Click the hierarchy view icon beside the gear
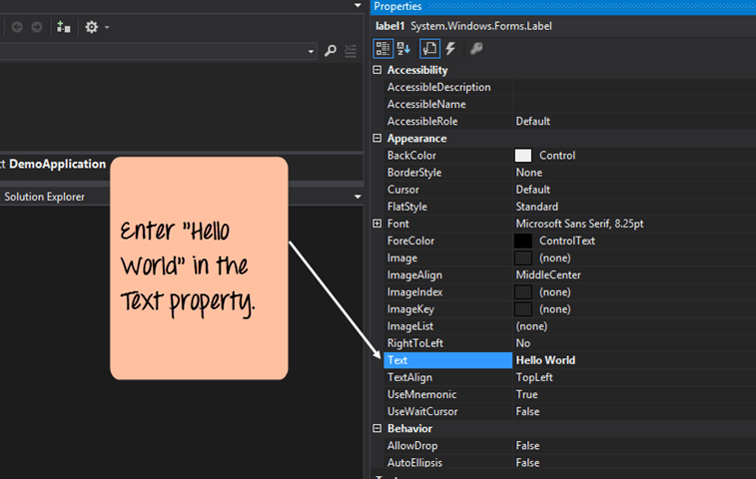This screenshot has height=479, width=756. coord(64,27)
